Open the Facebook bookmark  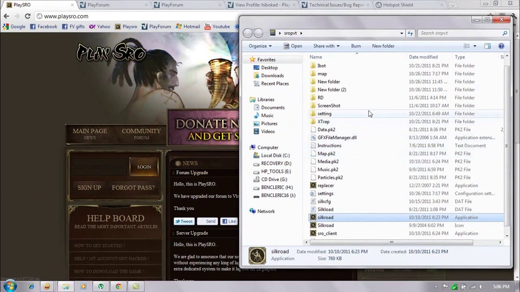pos(43,26)
